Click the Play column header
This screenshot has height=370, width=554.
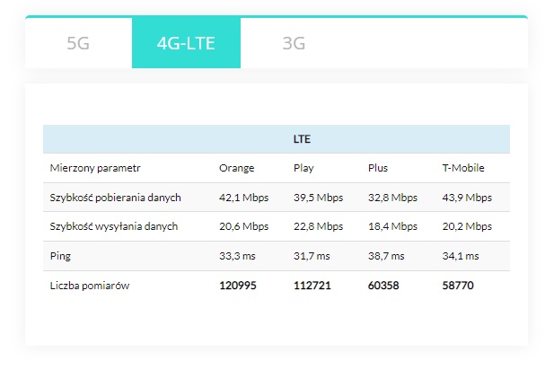(303, 168)
